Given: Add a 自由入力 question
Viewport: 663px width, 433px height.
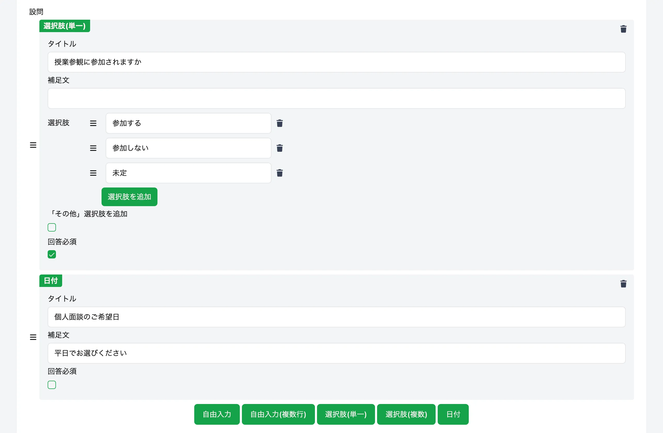Looking at the screenshot, I should coord(217,414).
